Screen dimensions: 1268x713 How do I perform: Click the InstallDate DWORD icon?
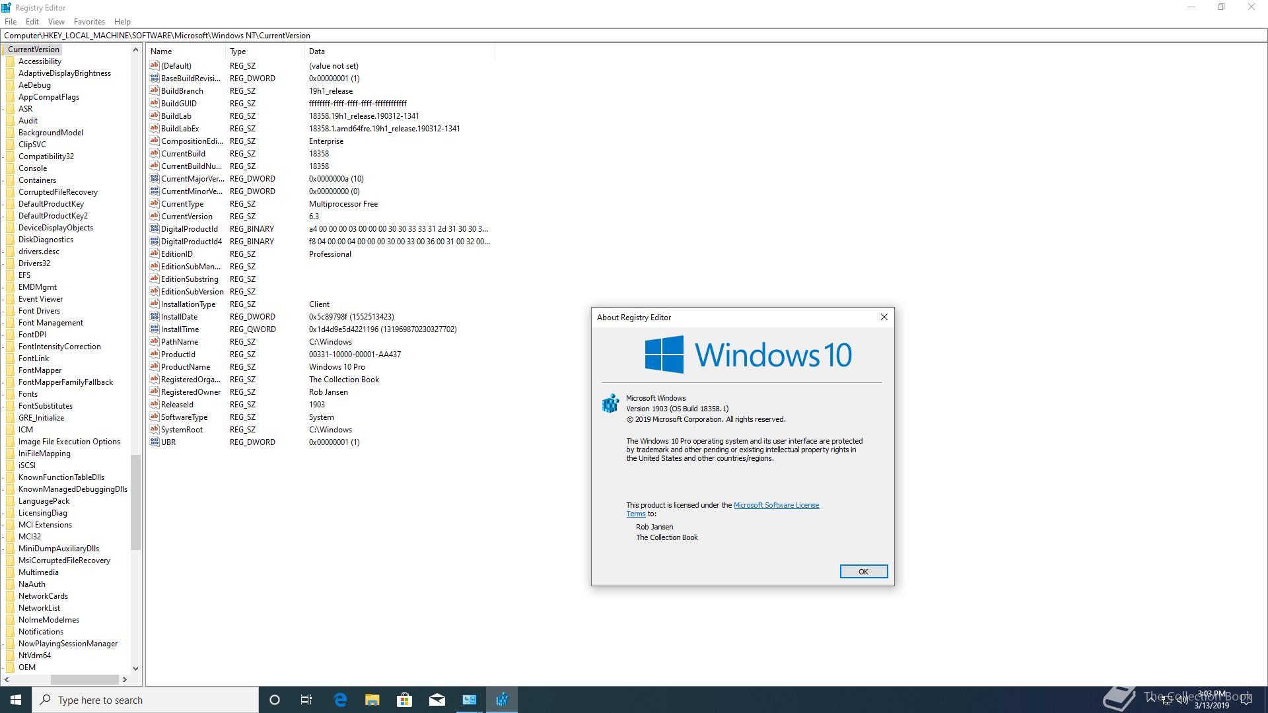[x=155, y=316]
